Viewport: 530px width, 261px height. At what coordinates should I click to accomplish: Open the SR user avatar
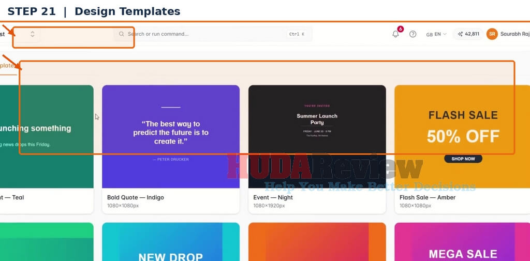tap(492, 34)
